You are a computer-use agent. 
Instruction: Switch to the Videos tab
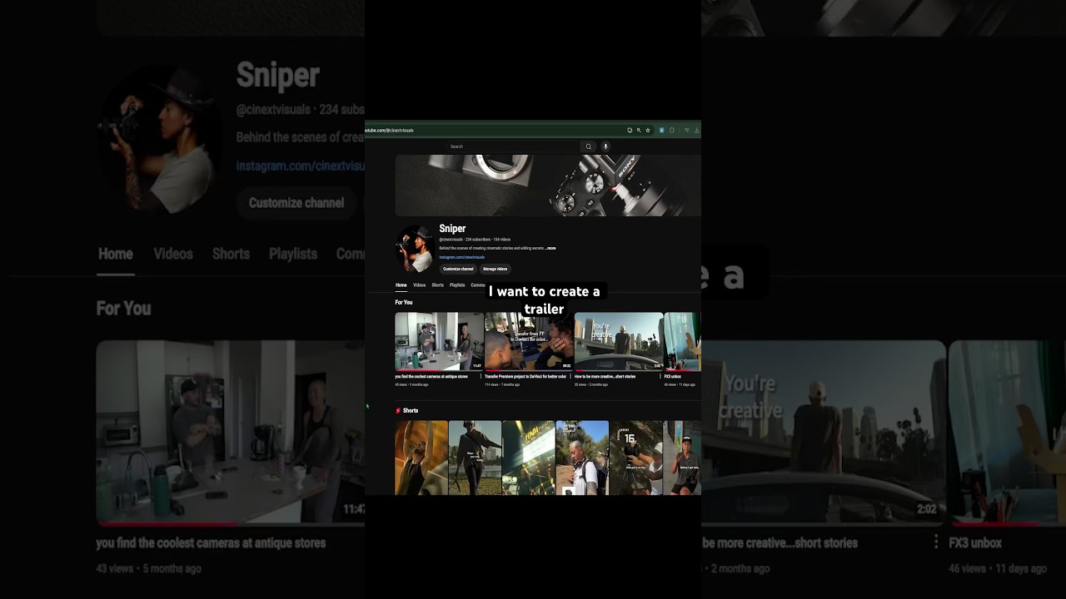[x=419, y=285]
